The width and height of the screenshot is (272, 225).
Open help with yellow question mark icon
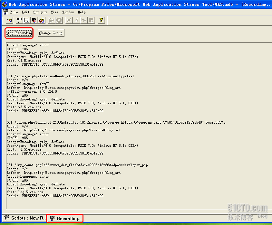click(101, 20)
